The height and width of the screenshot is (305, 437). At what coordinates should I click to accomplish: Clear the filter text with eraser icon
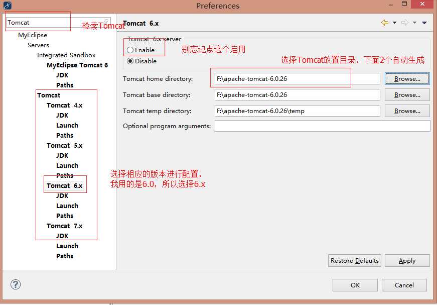(106, 22)
